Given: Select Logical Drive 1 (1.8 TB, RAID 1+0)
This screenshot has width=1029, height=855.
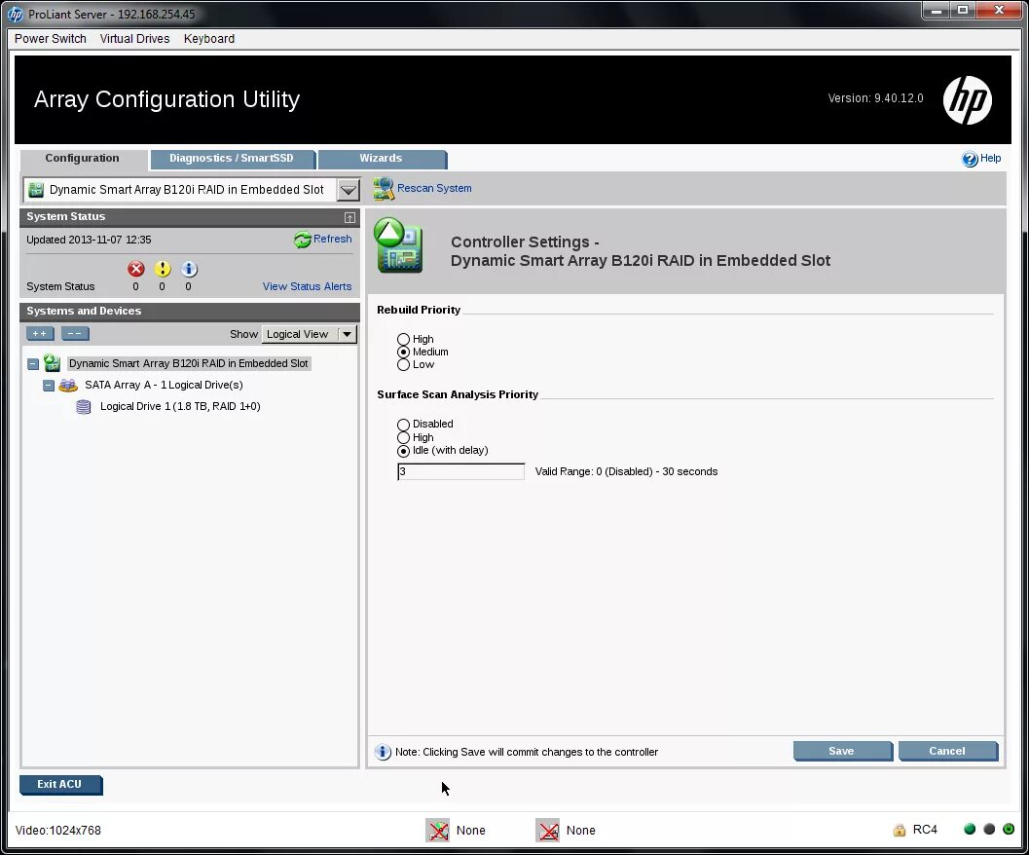Looking at the screenshot, I should tap(180, 406).
